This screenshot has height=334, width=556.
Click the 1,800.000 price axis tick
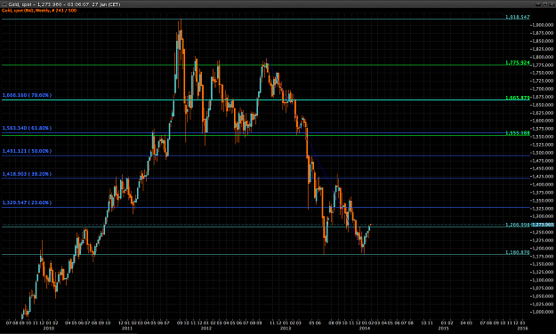pyautogui.click(x=543, y=57)
